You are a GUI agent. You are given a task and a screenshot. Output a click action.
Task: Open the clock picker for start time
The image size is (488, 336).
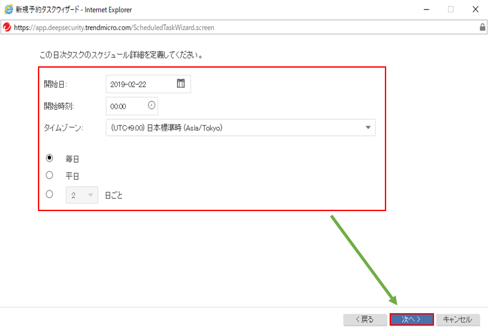coord(151,106)
